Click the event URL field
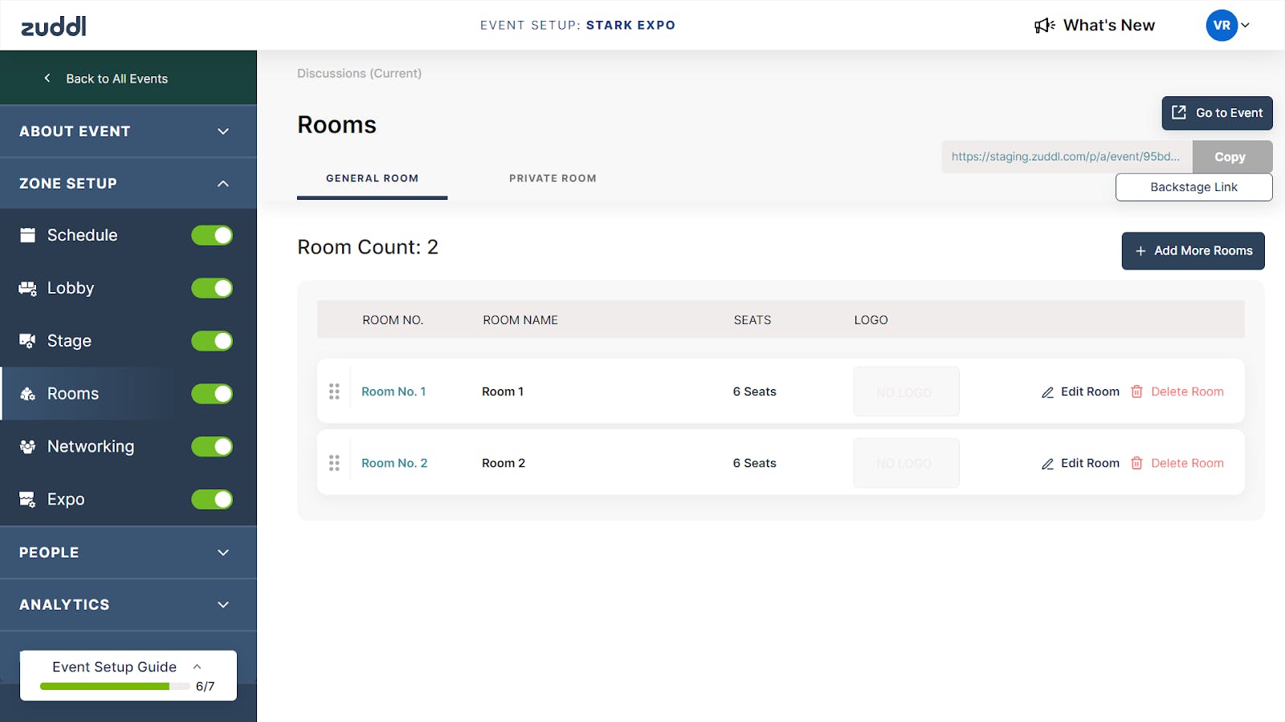Viewport: 1285px width, 722px height. click(x=1067, y=156)
